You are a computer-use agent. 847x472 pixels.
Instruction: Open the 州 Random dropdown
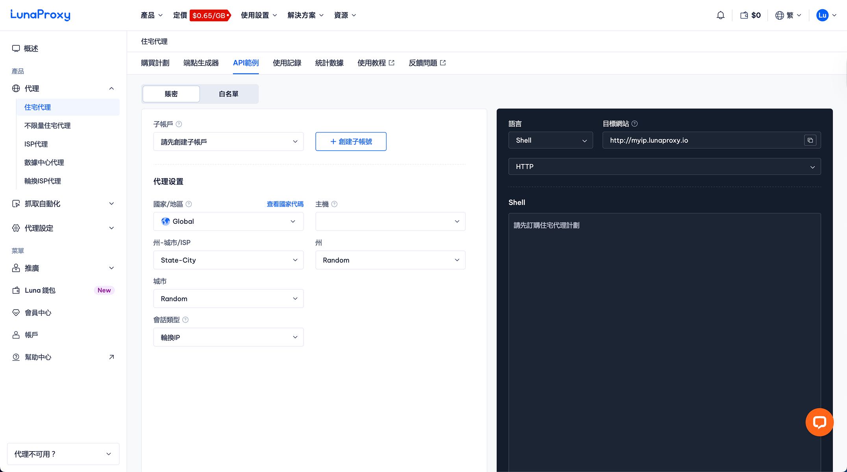click(x=390, y=260)
